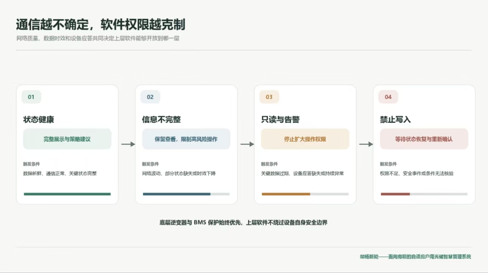Click the 等待状态恢复与重新确认 red pill
The image size is (488, 273).
[x=424, y=139]
